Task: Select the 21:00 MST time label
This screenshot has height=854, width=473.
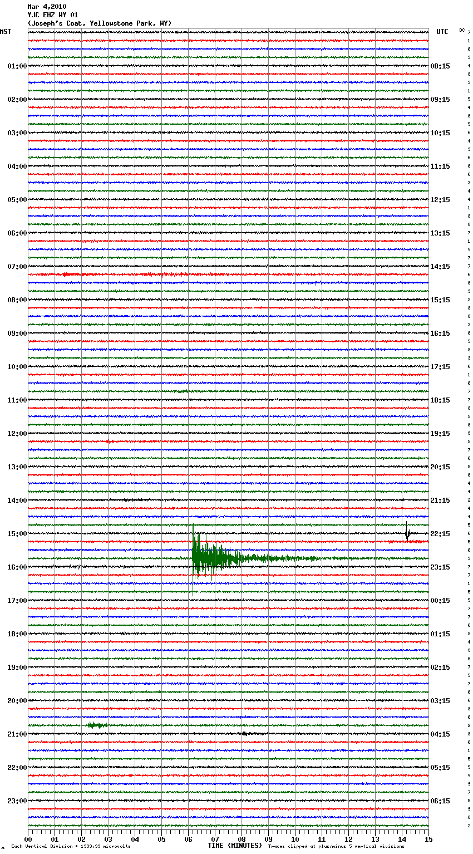Action: pos(17,734)
